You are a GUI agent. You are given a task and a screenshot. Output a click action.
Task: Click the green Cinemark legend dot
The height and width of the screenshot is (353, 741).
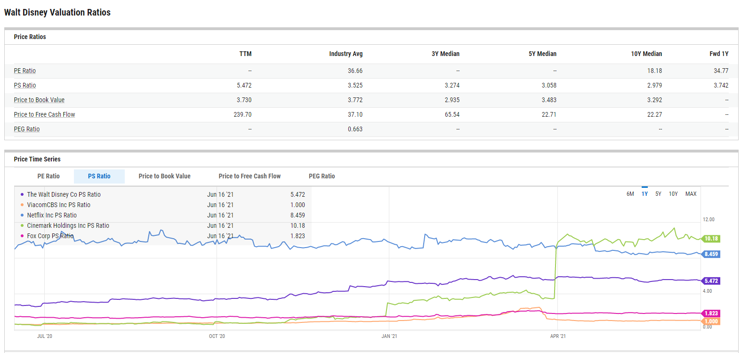[x=22, y=225]
